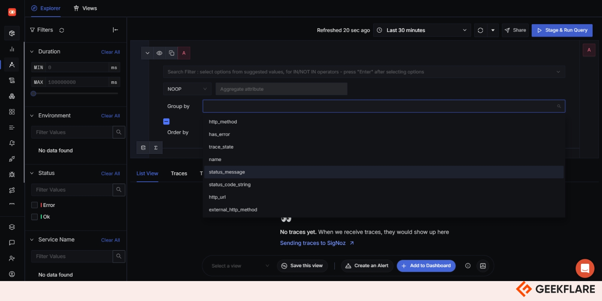Toggle query A visibility eye icon
The image size is (602, 301).
[x=160, y=53]
